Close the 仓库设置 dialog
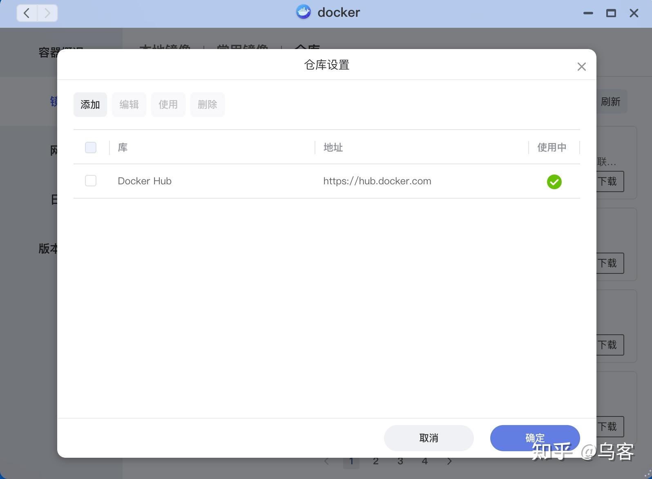The height and width of the screenshot is (479, 652). tap(581, 67)
